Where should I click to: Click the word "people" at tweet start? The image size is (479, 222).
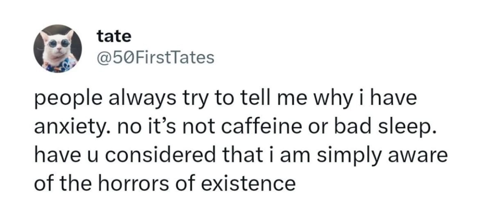coord(68,101)
